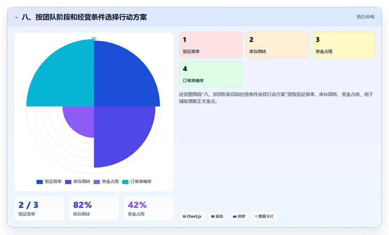389x235 pixels.
Task: Open card 1 验证效率
Action: pyautogui.click(x=211, y=45)
